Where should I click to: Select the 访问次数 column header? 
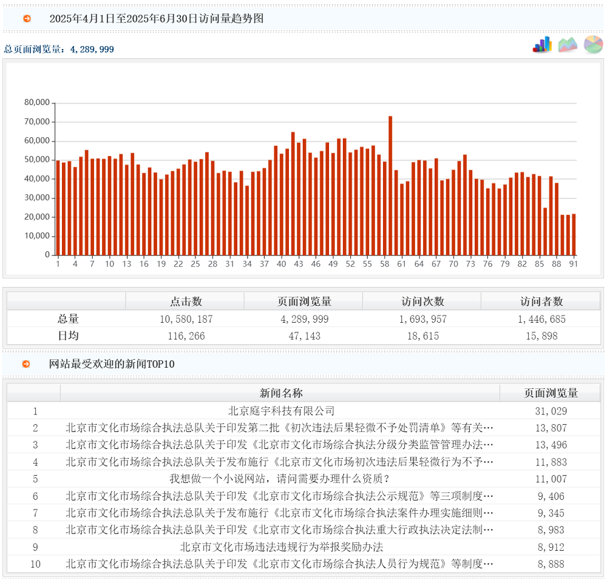pos(422,302)
